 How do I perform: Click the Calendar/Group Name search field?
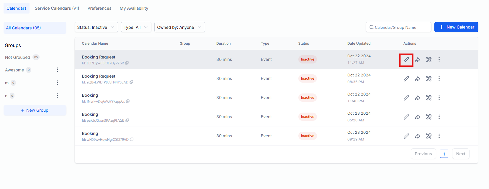click(398, 27)
